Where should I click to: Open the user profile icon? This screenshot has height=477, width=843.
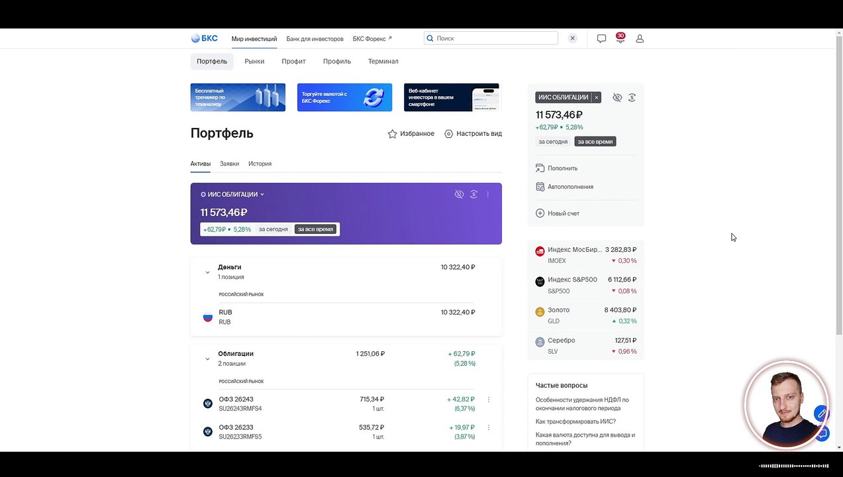coord(640,38)
